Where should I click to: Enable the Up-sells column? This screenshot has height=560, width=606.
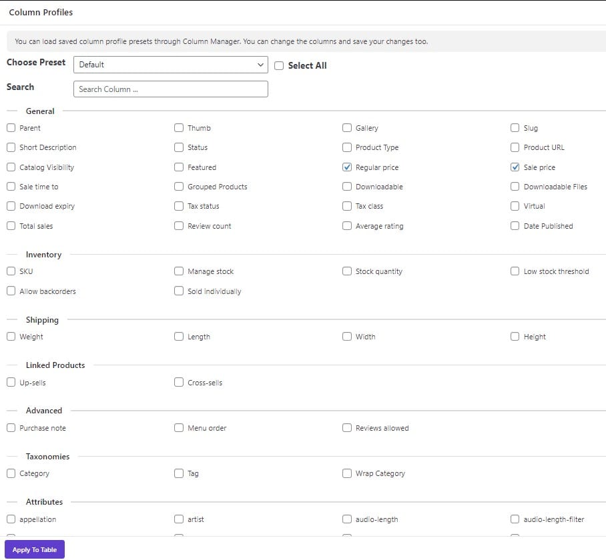tap(11, 382)
